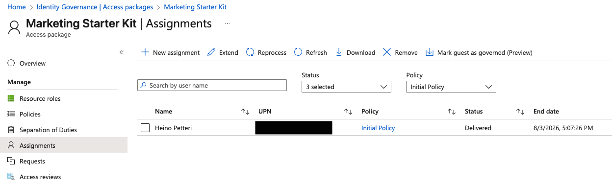This screenshot has height=185, width=612.
Task: Click Identity Governance Access packages breadcrumb
Action: 95,7
